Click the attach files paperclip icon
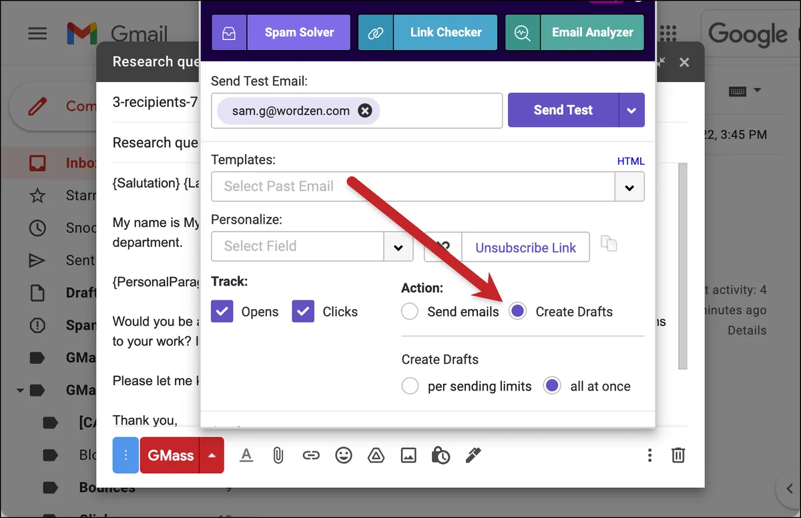801x518 pixels. click(x=278, y=455)
